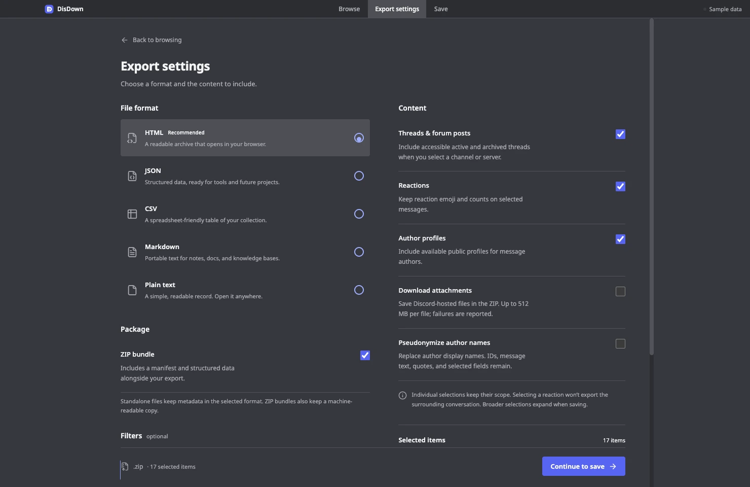
Task: Disable Threads & forum posts checkbox
Action: point(620,134)
